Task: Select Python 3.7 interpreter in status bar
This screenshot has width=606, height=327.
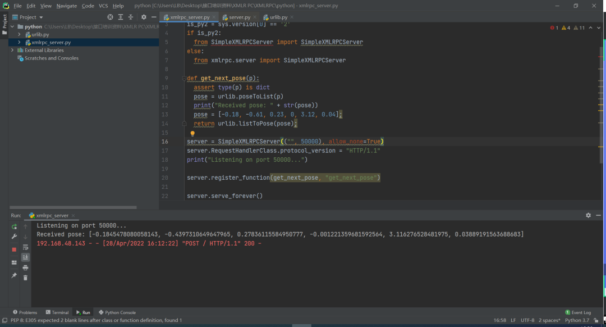Action: click(x=576, y=320)
